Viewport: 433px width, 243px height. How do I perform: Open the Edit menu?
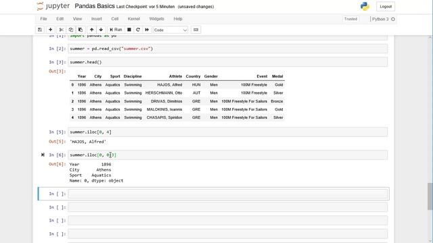point(60,19)
